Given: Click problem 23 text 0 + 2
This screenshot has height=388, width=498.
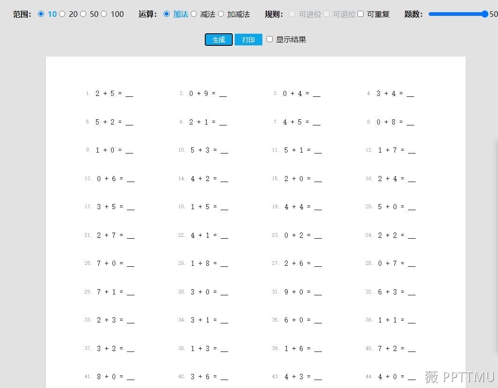Looking at the screenshot, I should tap(293, 235).
